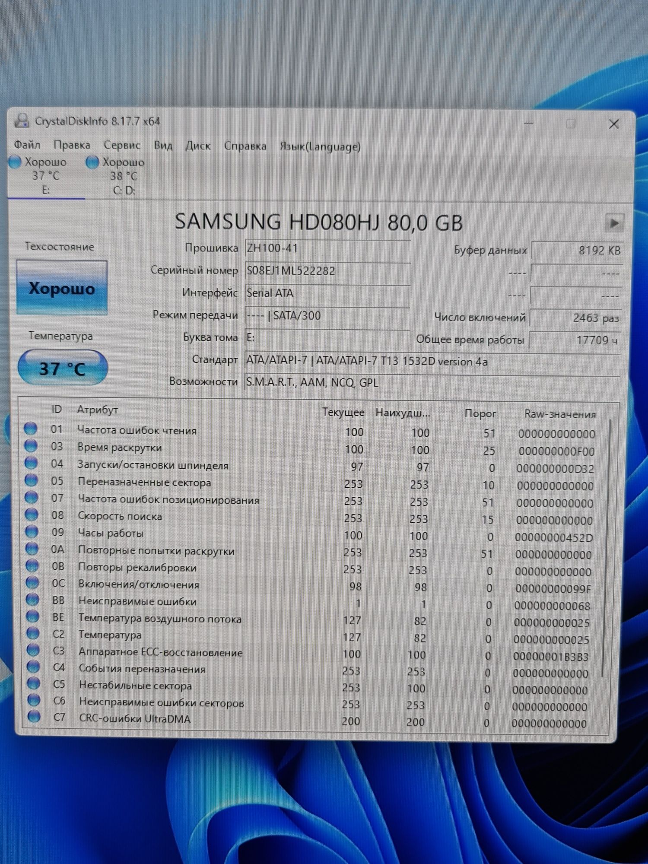The width and height of the screenshot is (648, 864).
Task: Click blue status orb for attribute 05
Action: (31, 480)
